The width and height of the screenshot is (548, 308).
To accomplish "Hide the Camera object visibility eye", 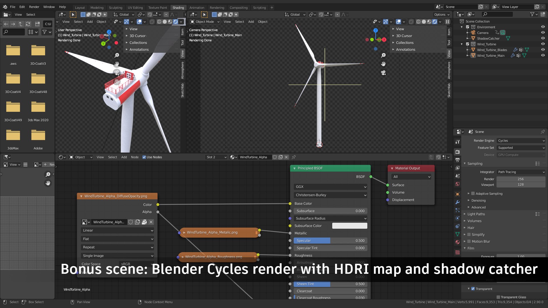I will pyautogui.click(x=543, y=33).
